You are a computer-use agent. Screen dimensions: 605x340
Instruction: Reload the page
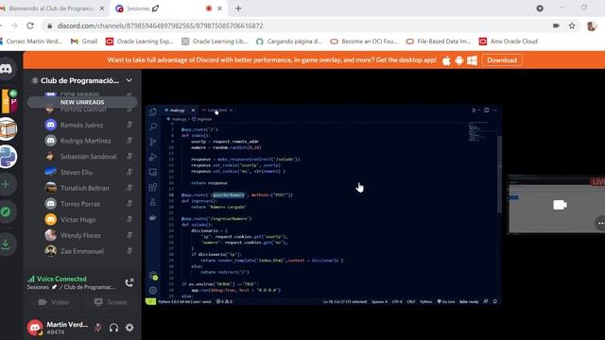[x=30, y=25]
